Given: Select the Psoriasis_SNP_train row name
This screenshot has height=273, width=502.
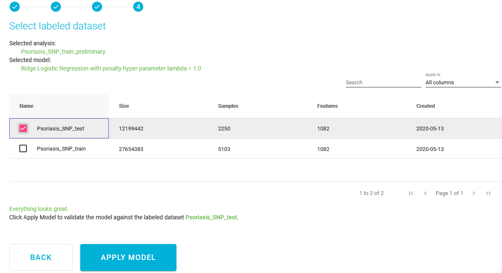Looking at the screenshot, I should [61, 148].
